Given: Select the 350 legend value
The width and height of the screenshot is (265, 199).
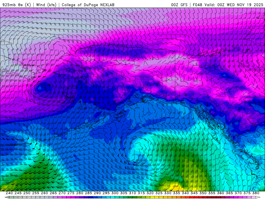Looking at the screenshot, I should click(x=203, y=193).
